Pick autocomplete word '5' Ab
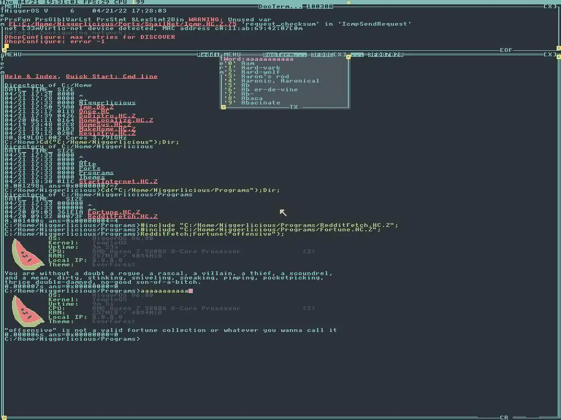 (237, 85)
